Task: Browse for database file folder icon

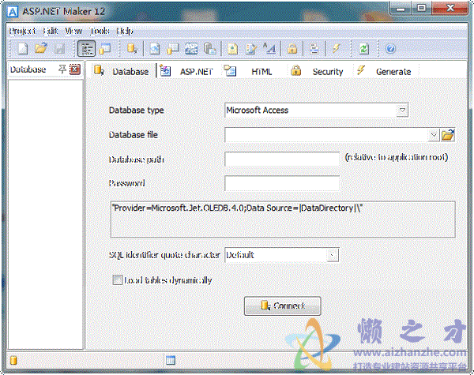Action: tap(448, 135)
